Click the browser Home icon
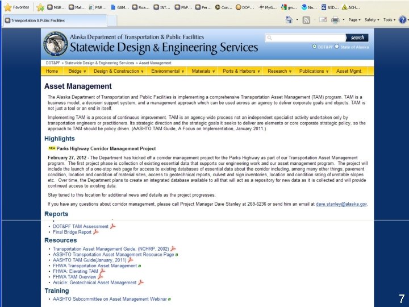The image size is (409, 307). (289, 20)
